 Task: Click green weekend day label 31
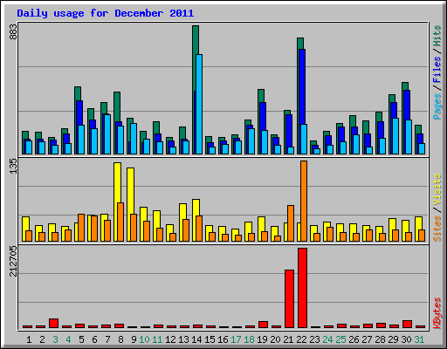click(419, 339)
